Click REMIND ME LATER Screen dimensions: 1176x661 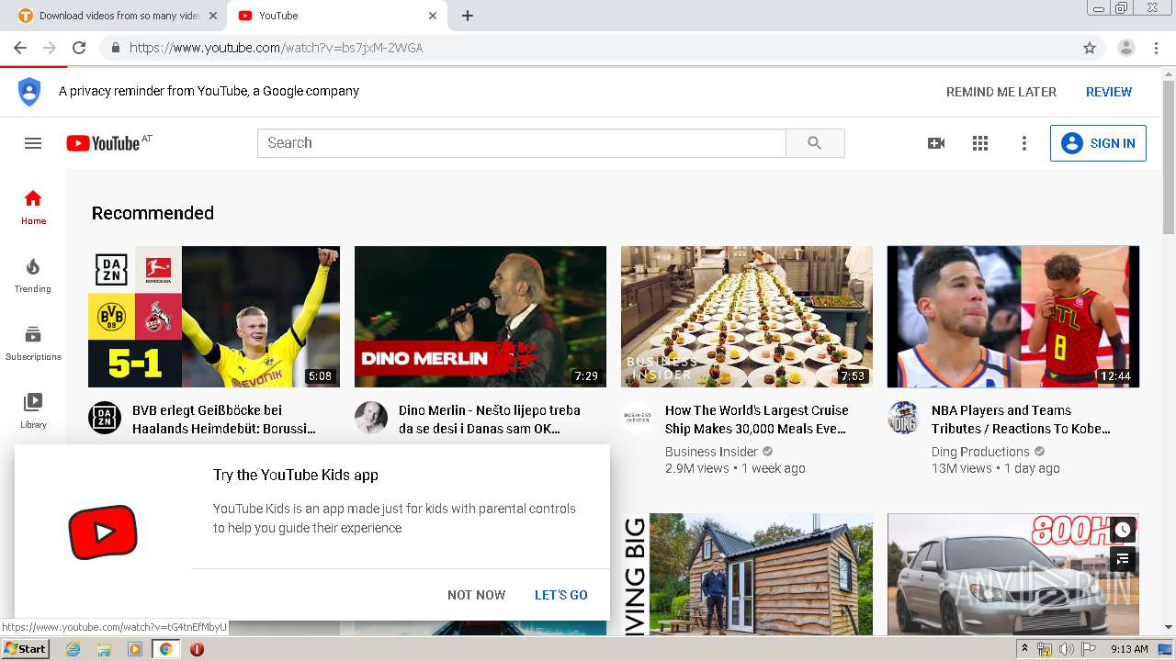point(1001,92)
